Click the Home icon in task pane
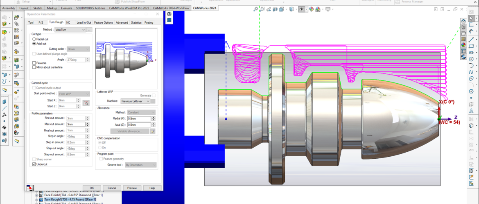The width and height of the screenshot is (479, 204). point(463,21)
